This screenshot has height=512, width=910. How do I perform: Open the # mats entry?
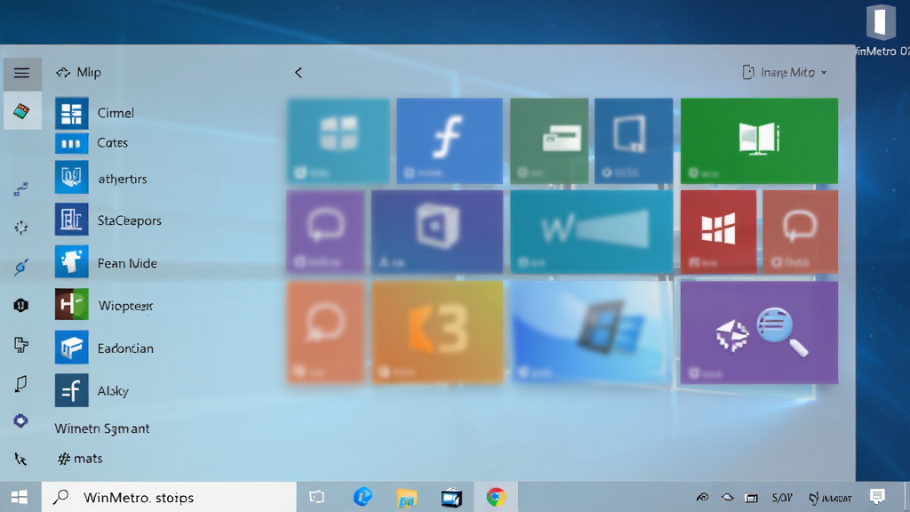tap(80, 459)
